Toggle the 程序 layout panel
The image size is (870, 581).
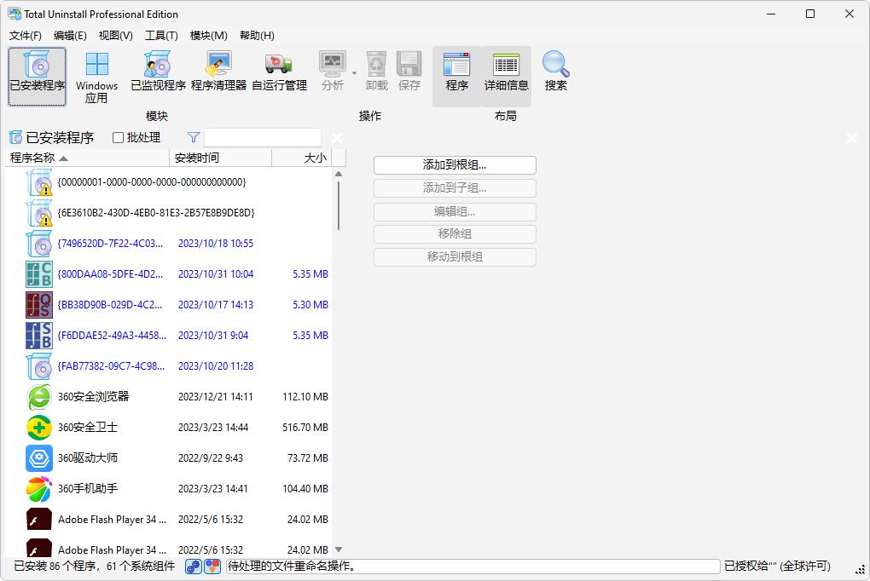(456, 76)
